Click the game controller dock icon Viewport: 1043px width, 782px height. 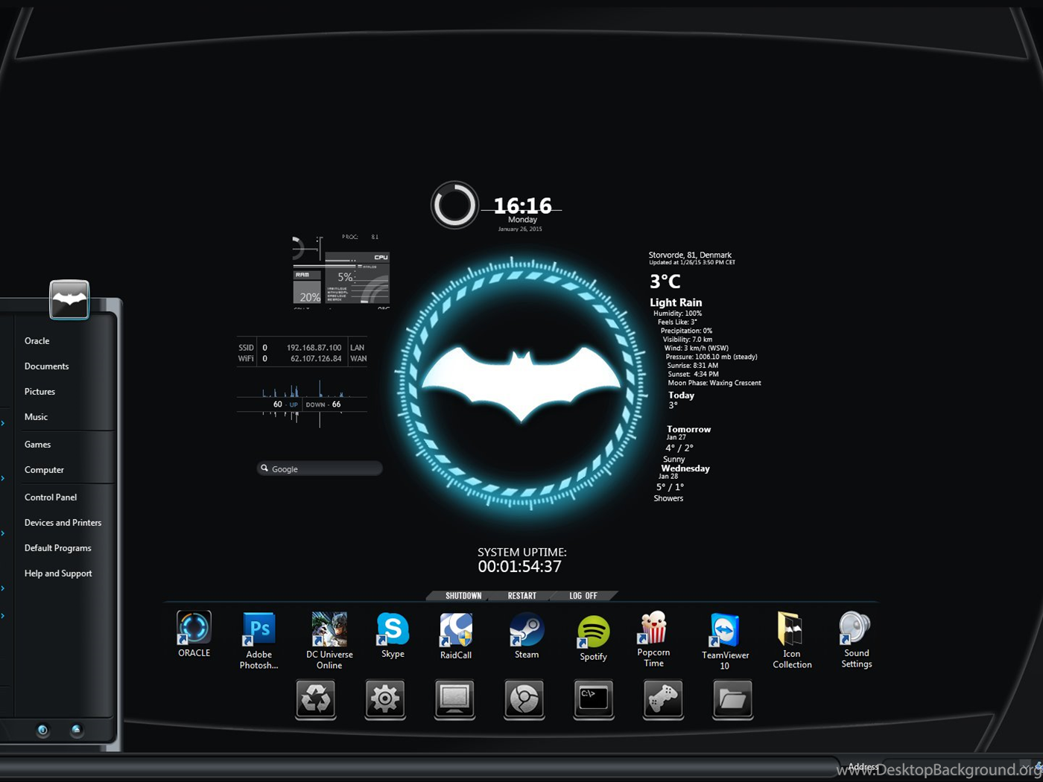[x=663, y=699]
